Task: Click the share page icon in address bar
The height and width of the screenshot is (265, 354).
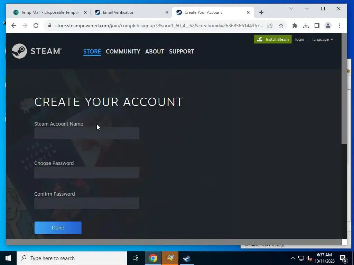Action: (x=270, y=26)
